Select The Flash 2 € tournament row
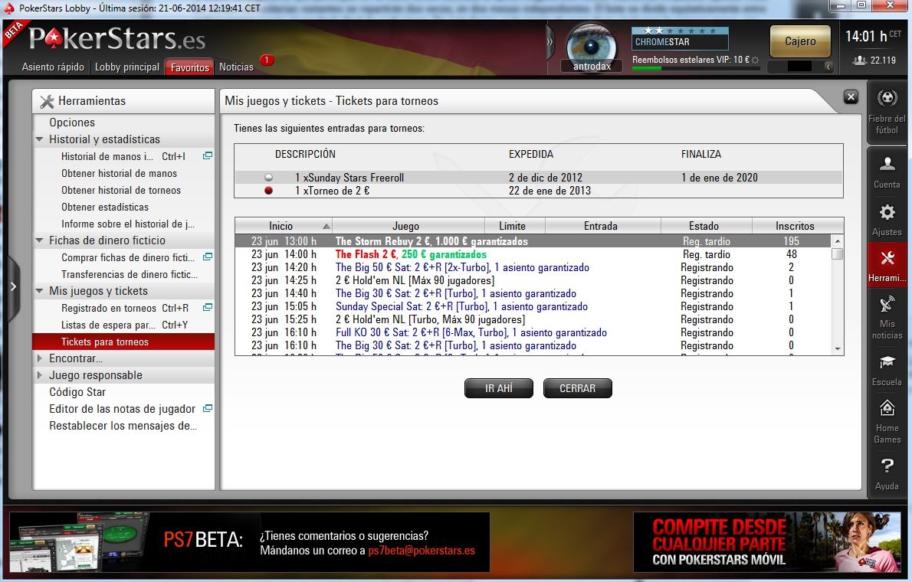 [x=533, y=254]
